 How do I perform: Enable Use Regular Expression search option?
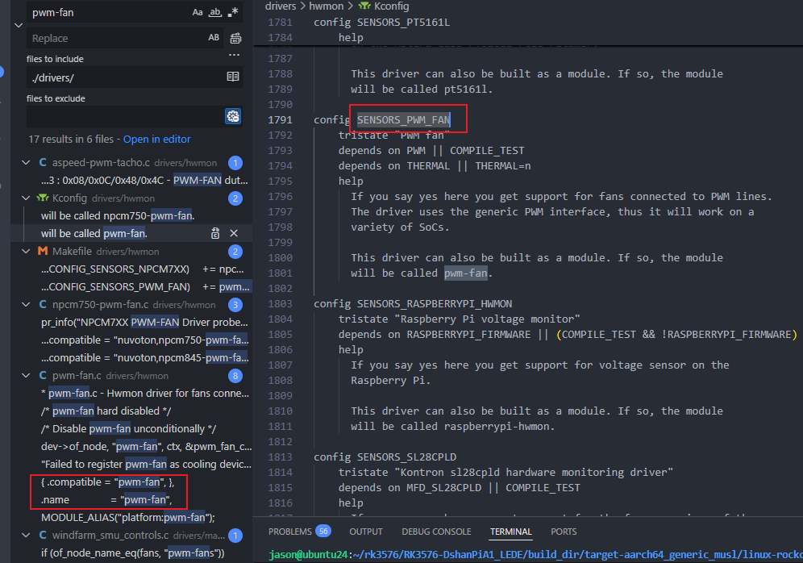pos(233,13)
